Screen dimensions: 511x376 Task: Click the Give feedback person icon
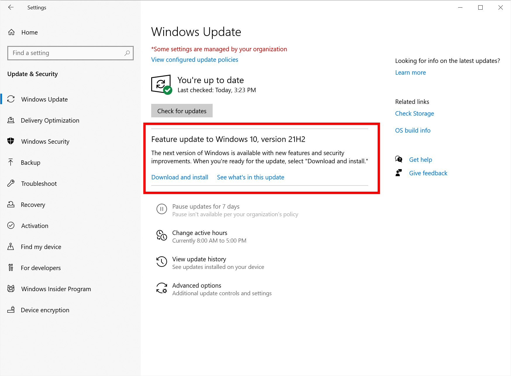[399, 173]
